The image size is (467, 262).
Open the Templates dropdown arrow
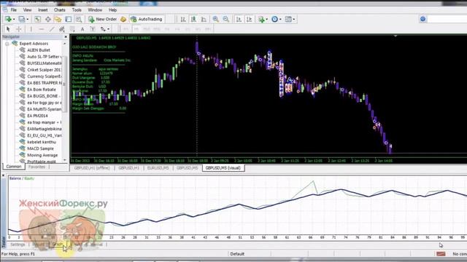293,20
